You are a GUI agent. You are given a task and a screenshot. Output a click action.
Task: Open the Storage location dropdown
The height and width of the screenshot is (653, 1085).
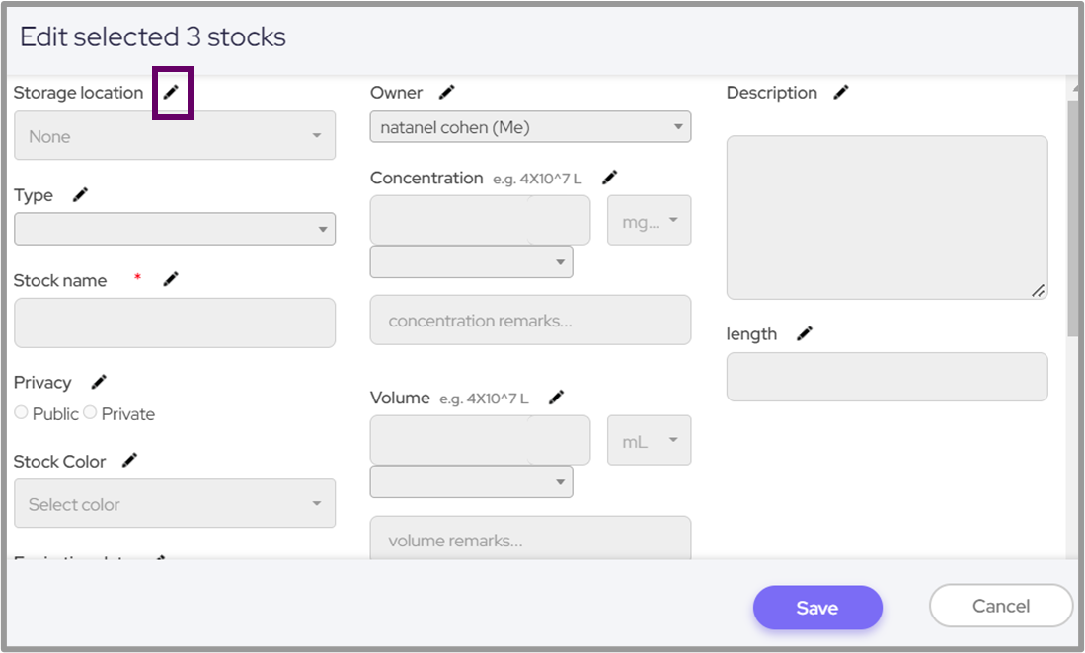tap(175, 136)
